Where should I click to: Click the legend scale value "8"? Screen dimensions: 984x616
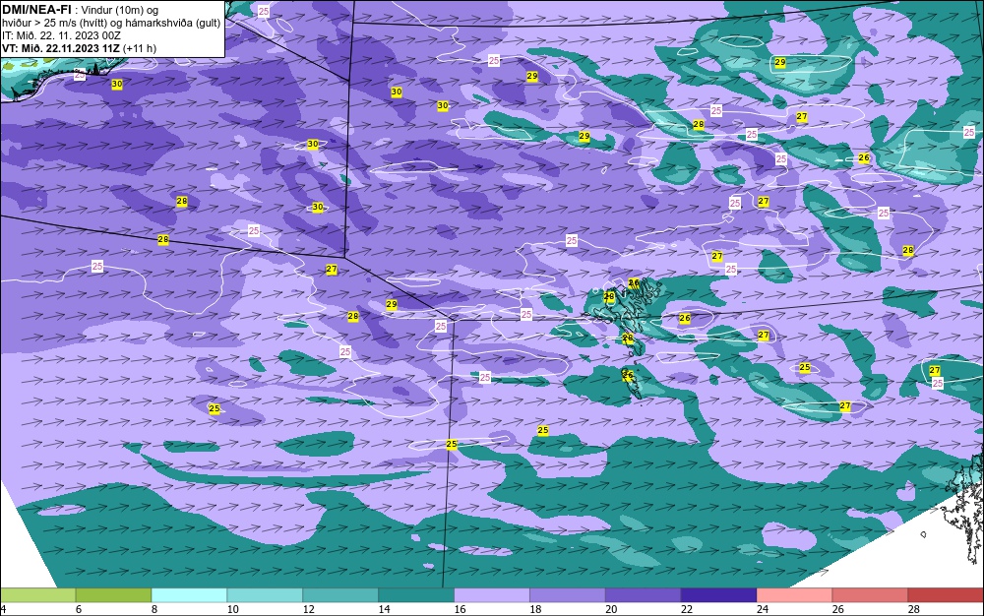pyautogui.click(x=154, y=609)
